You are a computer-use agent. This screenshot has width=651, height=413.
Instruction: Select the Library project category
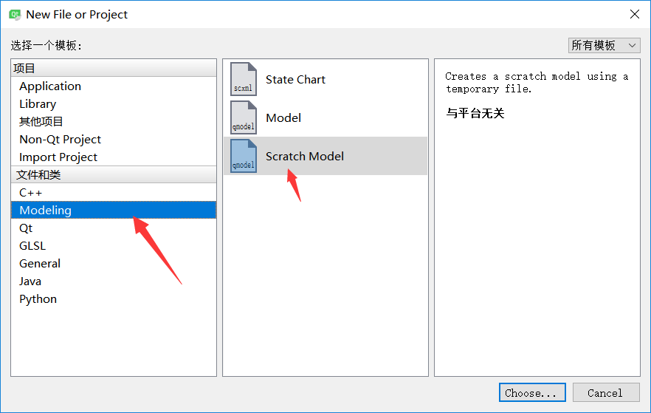[114, 104]
